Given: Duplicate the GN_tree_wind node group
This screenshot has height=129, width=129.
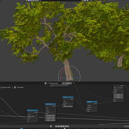Looking at the screenshot, I should (x=68, y=83).
